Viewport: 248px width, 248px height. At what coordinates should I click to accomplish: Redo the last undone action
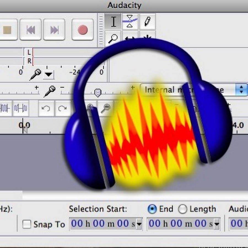pyautogui.click(x=62, y=109)
